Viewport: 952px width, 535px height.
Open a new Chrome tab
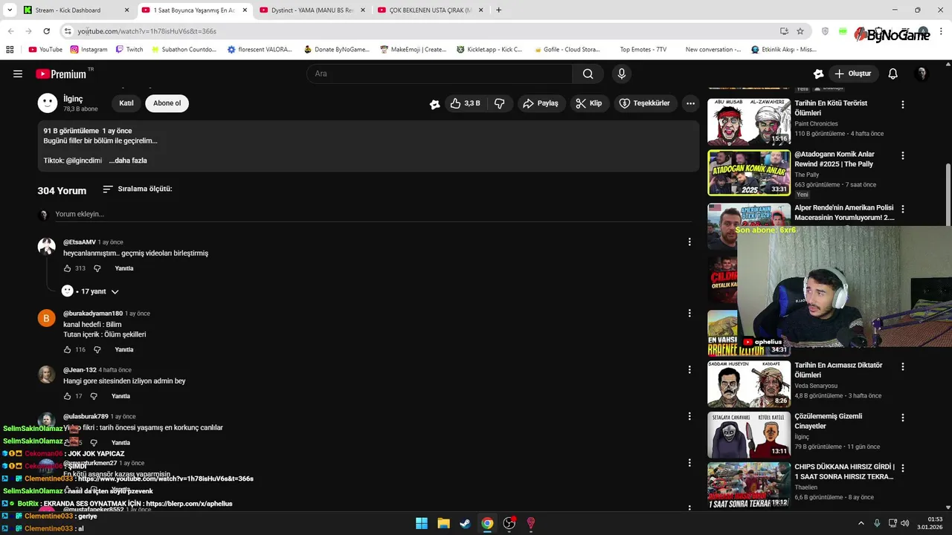[498, 10]
